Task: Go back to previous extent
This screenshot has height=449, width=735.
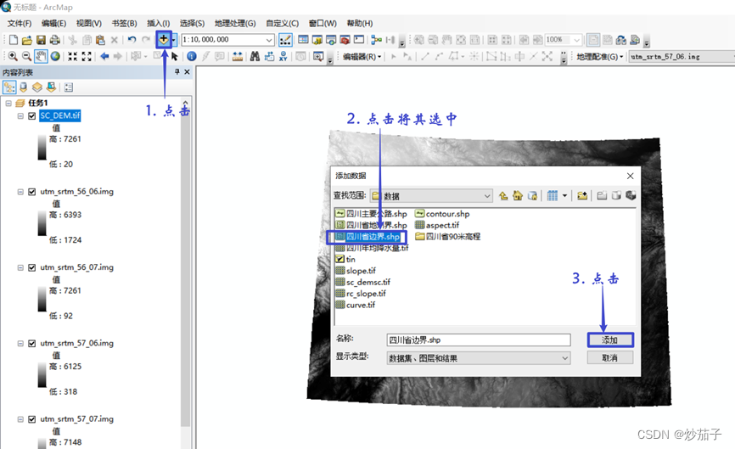Action: tap(104, 56)
